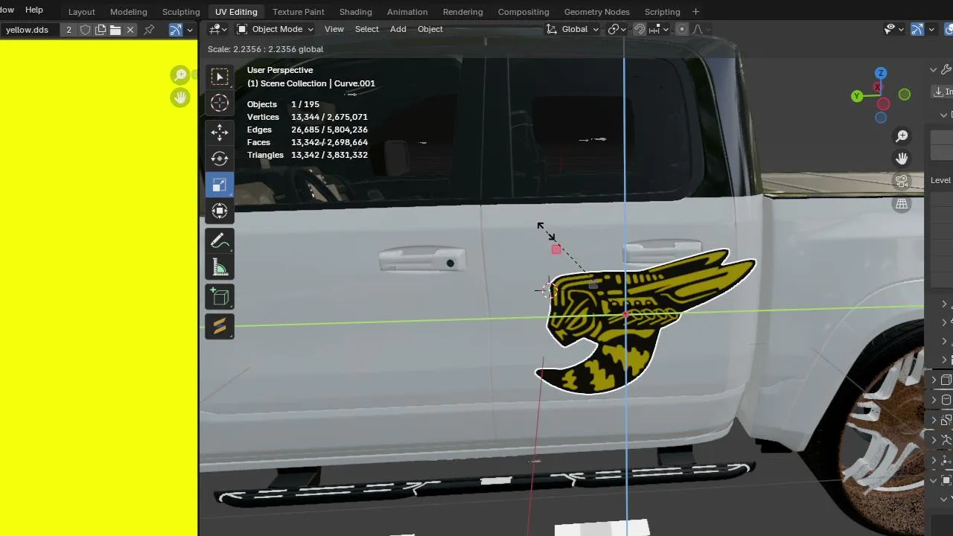Switch to the Compositing workspace tab
Image resolution: width=953 pixels, height=536 pixels.
523,12
